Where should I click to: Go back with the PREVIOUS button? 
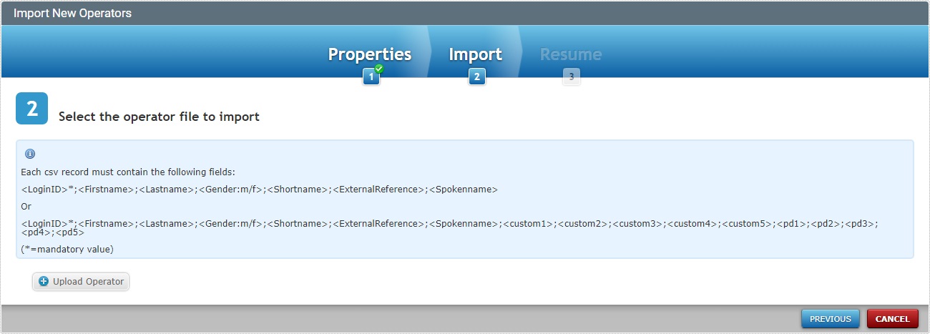830,319
